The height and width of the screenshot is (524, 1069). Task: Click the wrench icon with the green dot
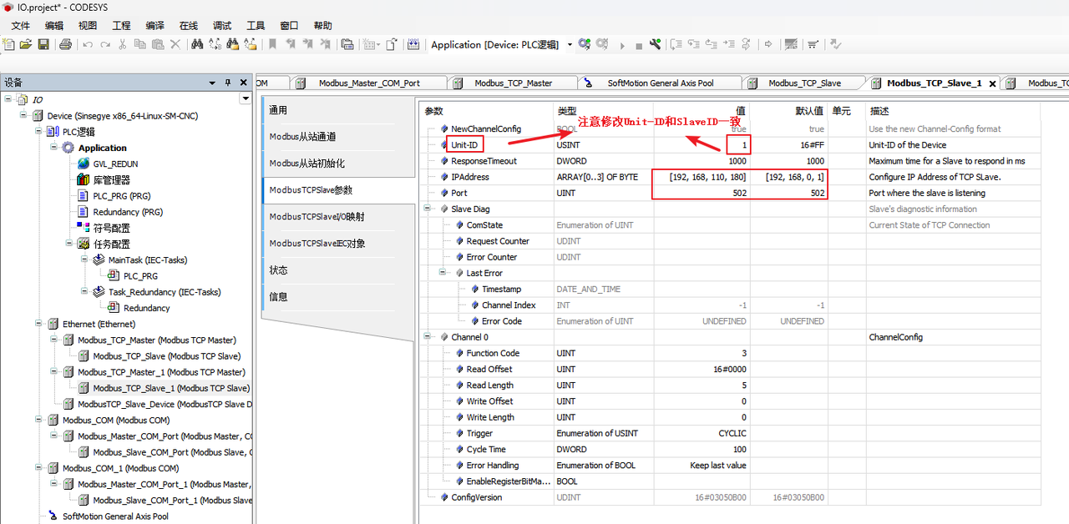[656, 44]
